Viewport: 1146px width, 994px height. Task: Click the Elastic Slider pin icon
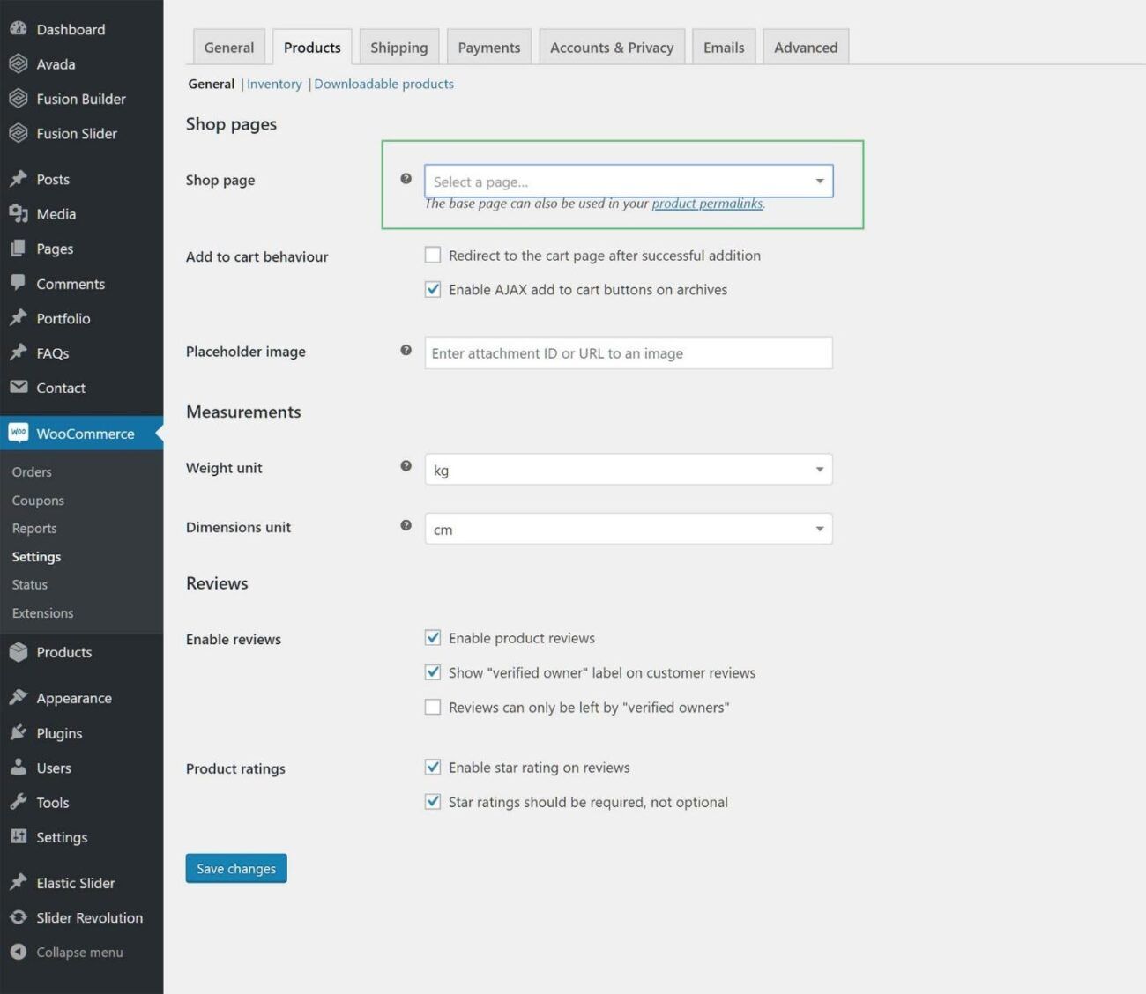point(19,882)
